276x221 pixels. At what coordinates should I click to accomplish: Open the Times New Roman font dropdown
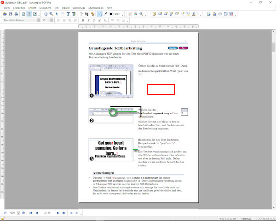39,20
